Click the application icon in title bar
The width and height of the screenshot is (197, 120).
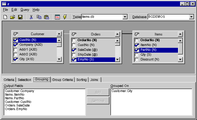(4, 4)
